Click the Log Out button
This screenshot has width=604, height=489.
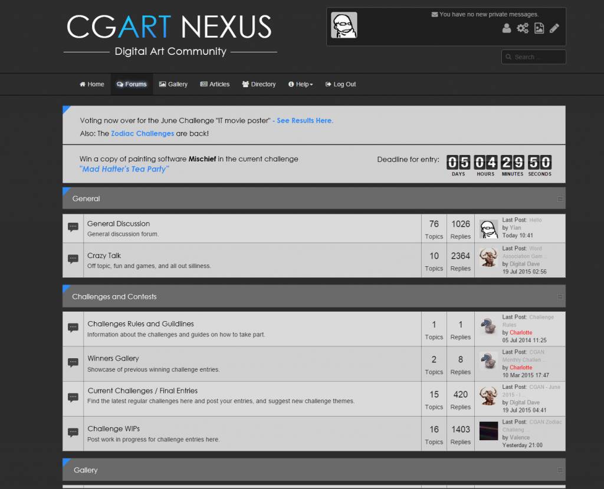pos(340,84)
